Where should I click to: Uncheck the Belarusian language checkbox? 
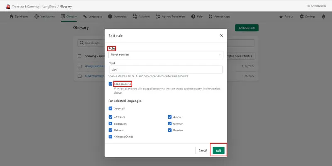110,123
